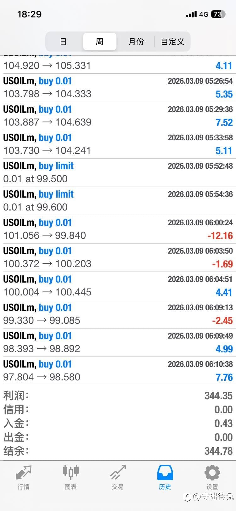
Task: Open the buy limit order at 99.600
Action: 118,201
